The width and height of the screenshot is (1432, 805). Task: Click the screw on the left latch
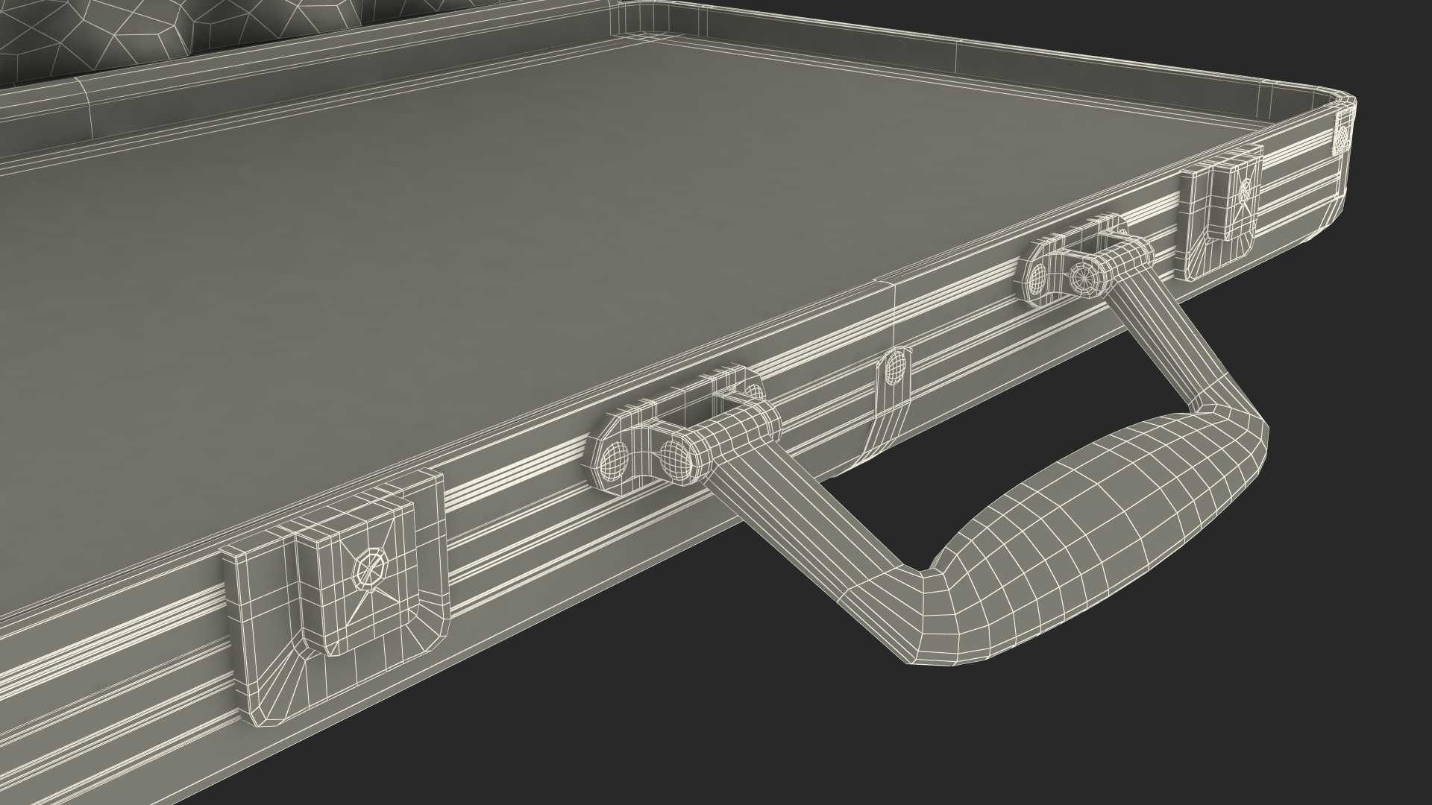coord(371,570)
